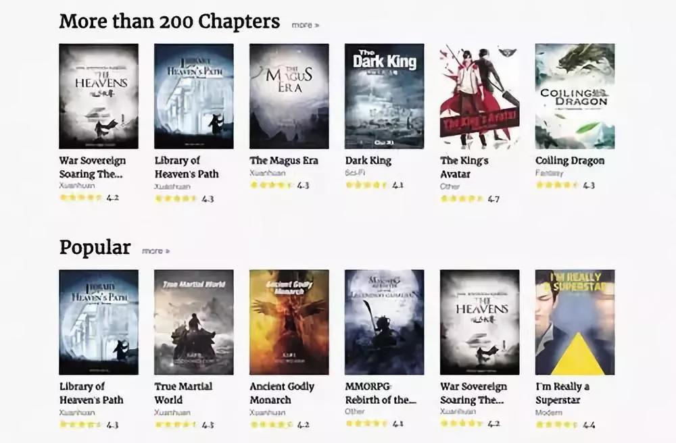Open I'm Really a Superstar cover

point(575,322)
